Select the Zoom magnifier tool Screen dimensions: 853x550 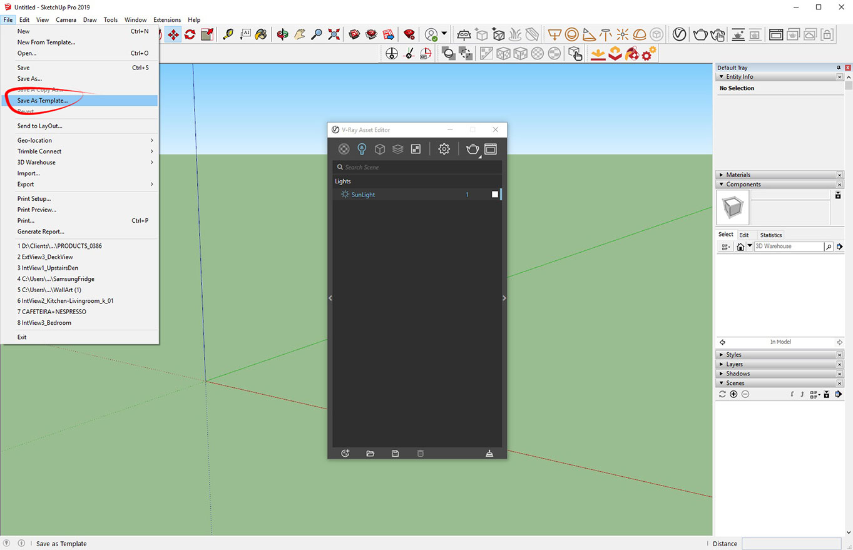[x=317, y=34]
